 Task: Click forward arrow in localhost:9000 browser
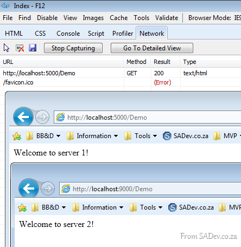(48, 188)
